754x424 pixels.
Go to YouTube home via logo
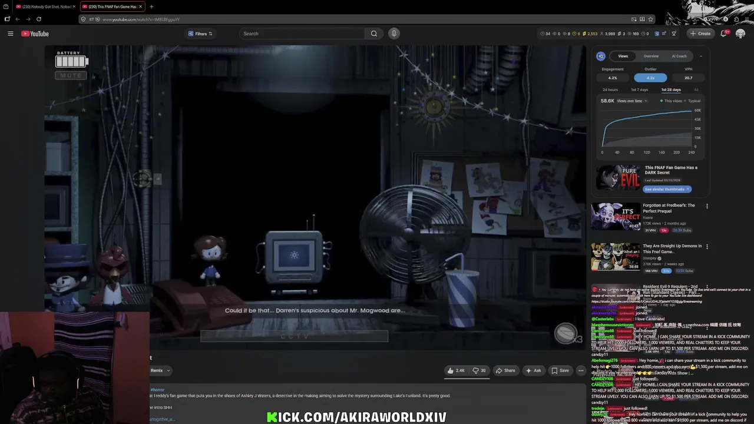point(35,34)
